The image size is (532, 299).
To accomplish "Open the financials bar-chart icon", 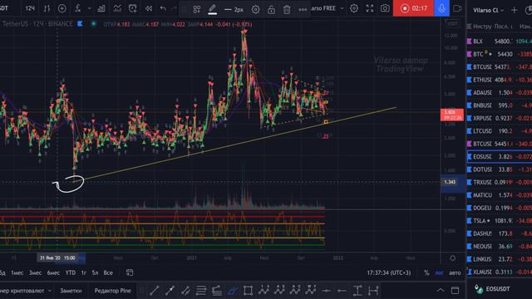I will (x=101, y=8).
